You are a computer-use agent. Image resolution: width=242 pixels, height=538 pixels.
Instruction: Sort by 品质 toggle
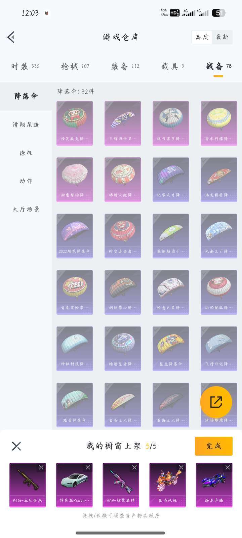pos(202,37)
